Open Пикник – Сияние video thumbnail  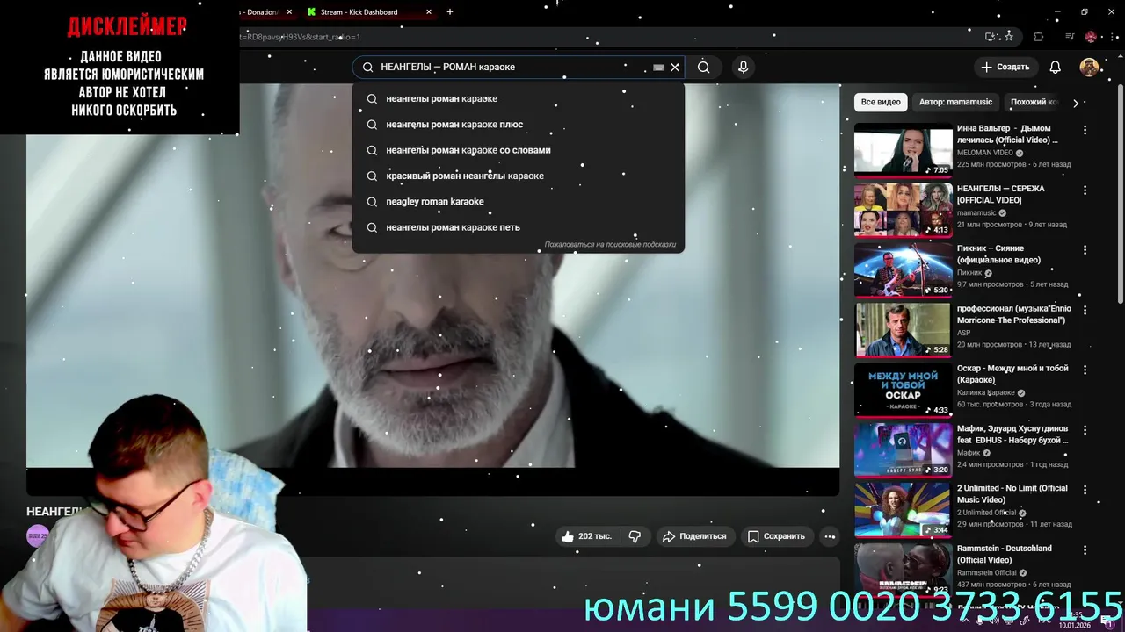(x=904, y=270)
